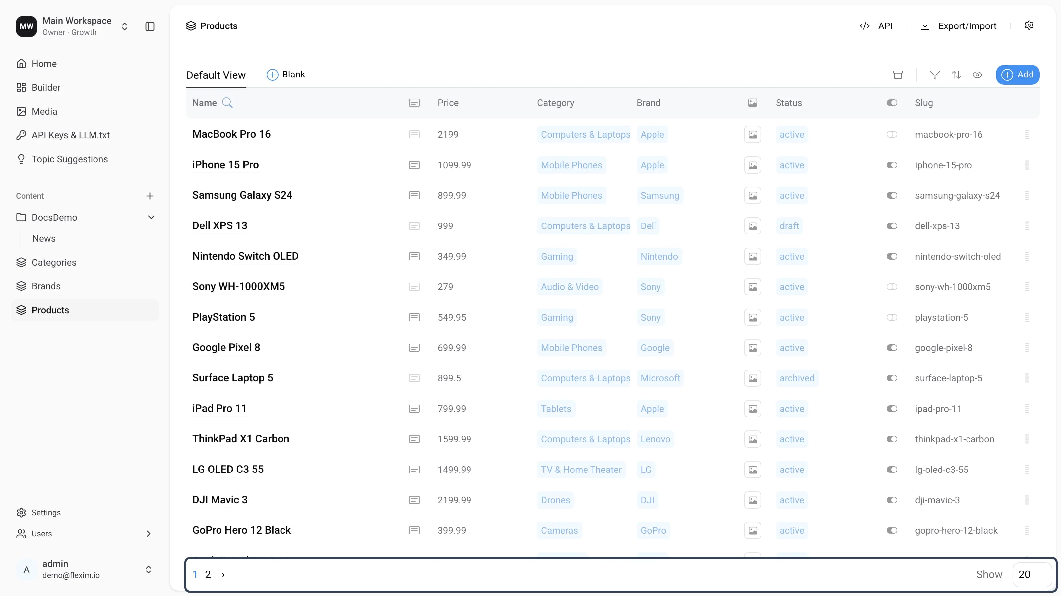Go to page 2

coord(208,574)
